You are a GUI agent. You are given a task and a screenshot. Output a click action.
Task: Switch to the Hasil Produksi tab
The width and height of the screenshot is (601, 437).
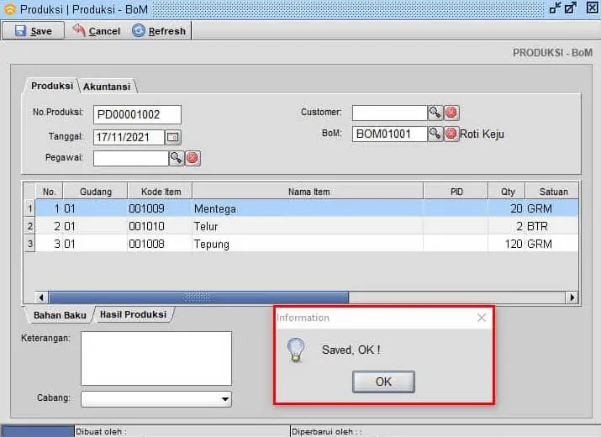[x=133, y=314]
